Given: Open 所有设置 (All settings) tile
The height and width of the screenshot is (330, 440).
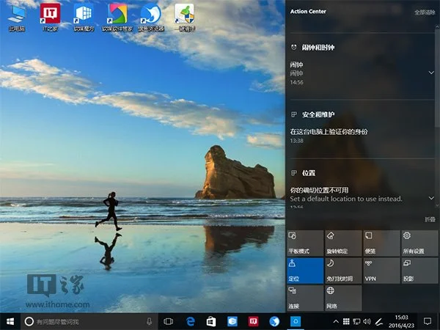Looking at the screenshot, I should tap(419, 243).
